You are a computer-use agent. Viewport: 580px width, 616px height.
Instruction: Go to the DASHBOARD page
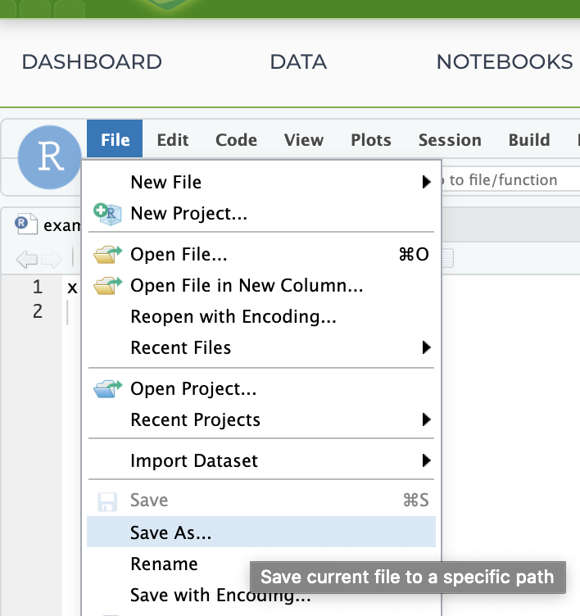coord(92,62)
